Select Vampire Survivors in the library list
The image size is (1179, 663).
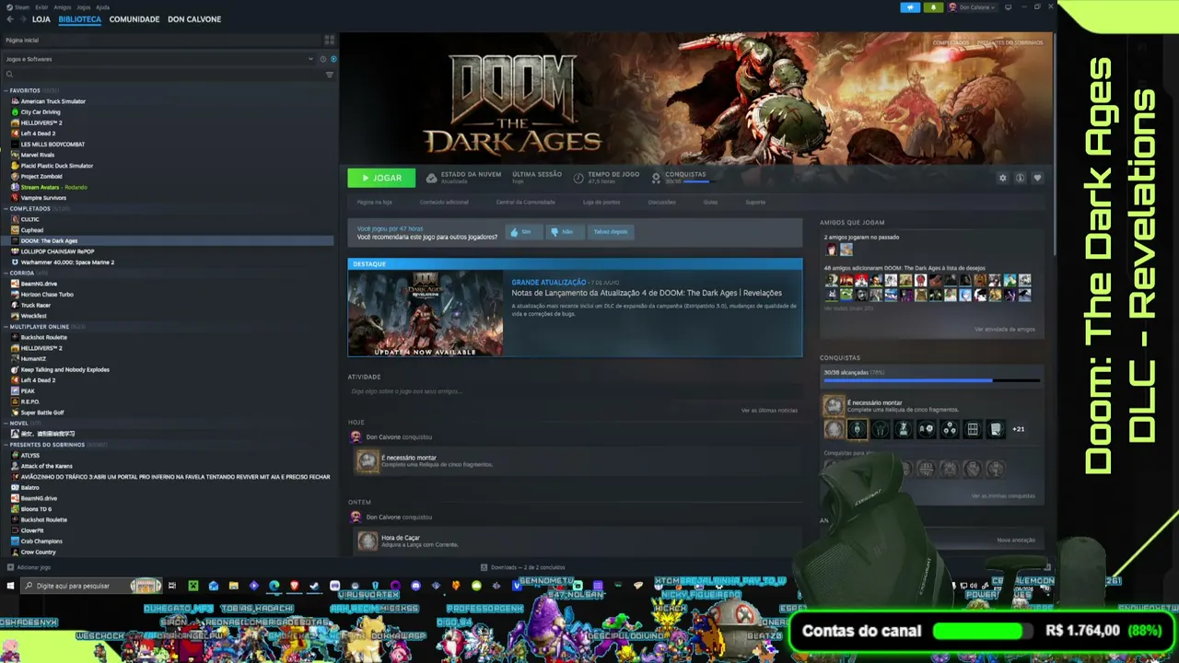pyautogui.click(x=43, y=198)
